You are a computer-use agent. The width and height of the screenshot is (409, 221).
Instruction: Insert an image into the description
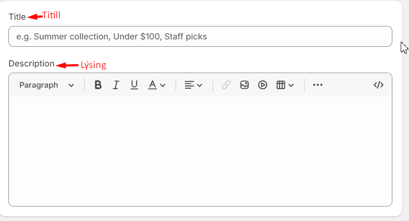pyautogui.click(x=244, y=85)
